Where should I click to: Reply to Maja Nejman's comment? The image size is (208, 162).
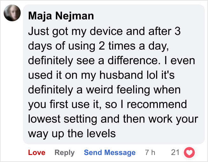pos(65,153)
